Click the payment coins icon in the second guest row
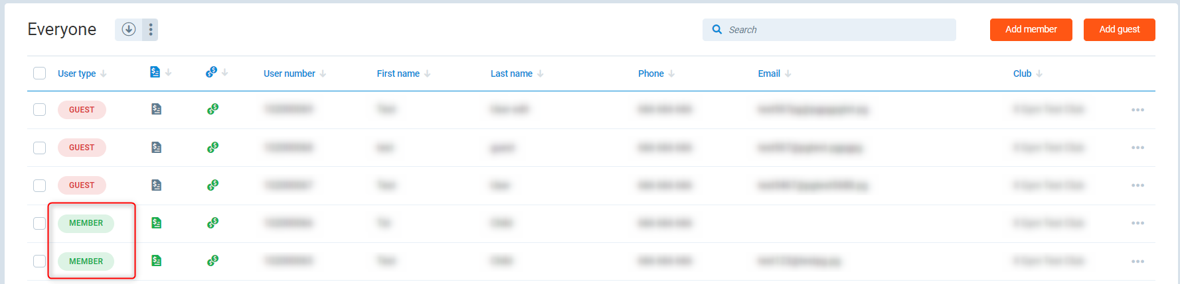 (x=212, y=147)
